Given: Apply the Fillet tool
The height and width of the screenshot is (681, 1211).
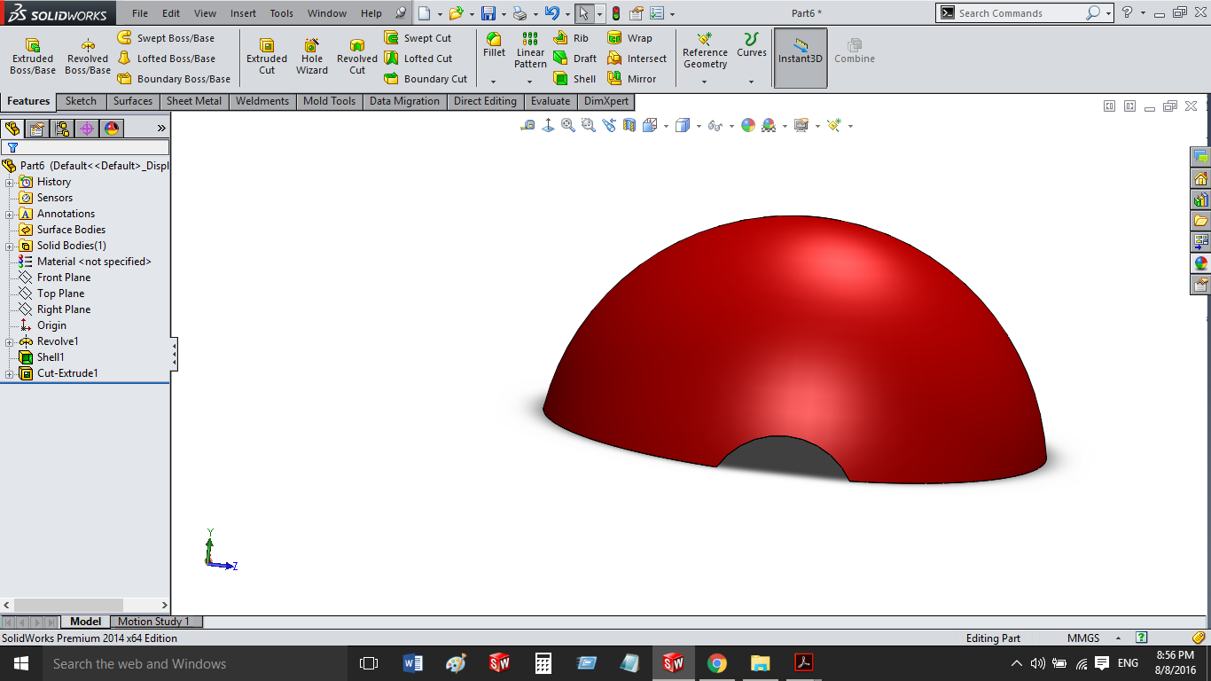Looking at the screenshot, I should 494,46.
